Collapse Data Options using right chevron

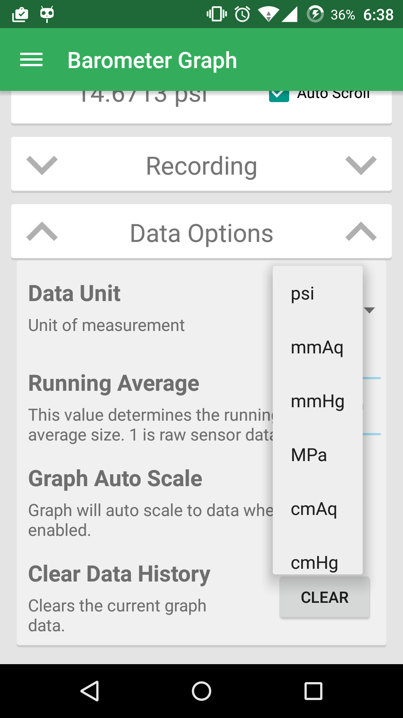coord(361,232)
